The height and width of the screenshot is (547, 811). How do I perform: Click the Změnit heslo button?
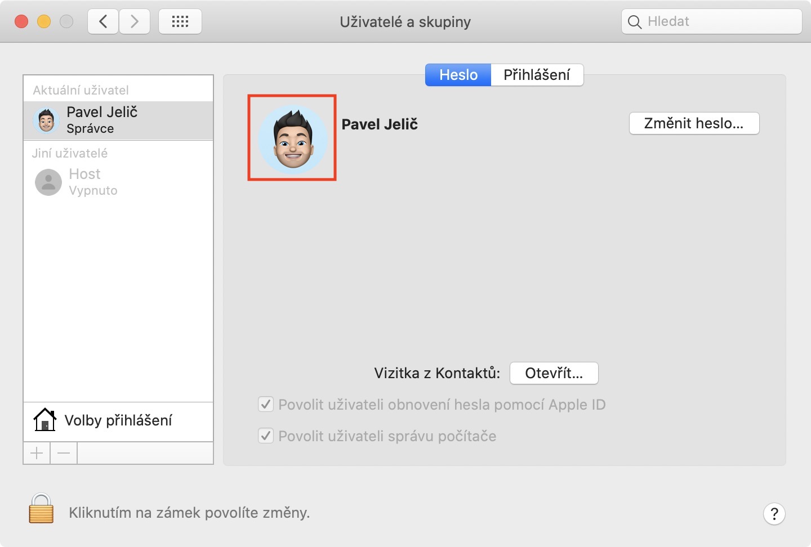(x=694, y=123)
